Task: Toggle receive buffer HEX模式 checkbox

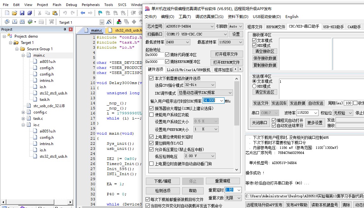Action: coord(254,45)
